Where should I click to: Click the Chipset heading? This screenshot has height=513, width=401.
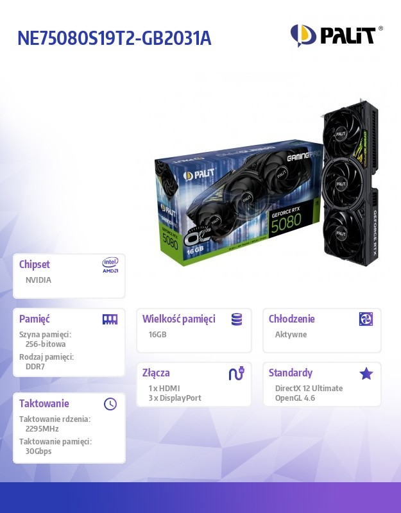coord(35,264)
